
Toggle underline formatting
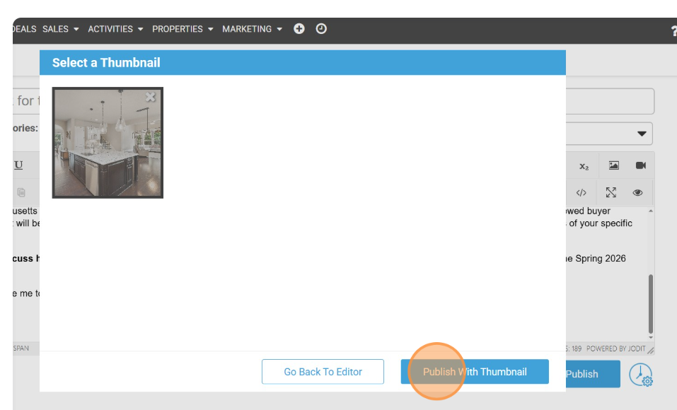pos(18,165)
